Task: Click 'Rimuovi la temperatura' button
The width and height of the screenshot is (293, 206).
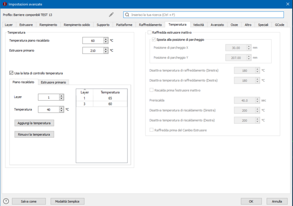Action: [34, 134]
